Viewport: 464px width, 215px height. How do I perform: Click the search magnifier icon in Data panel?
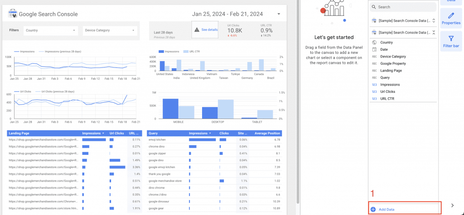click(374, 7)
